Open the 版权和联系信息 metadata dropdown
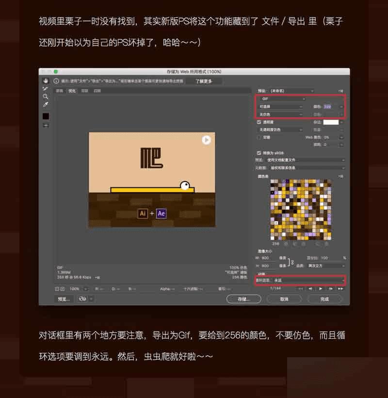This screenshot has width=388, height=398. pos(307,168)
